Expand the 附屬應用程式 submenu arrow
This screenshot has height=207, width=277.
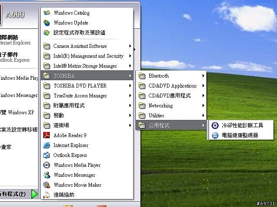point(130,105)
